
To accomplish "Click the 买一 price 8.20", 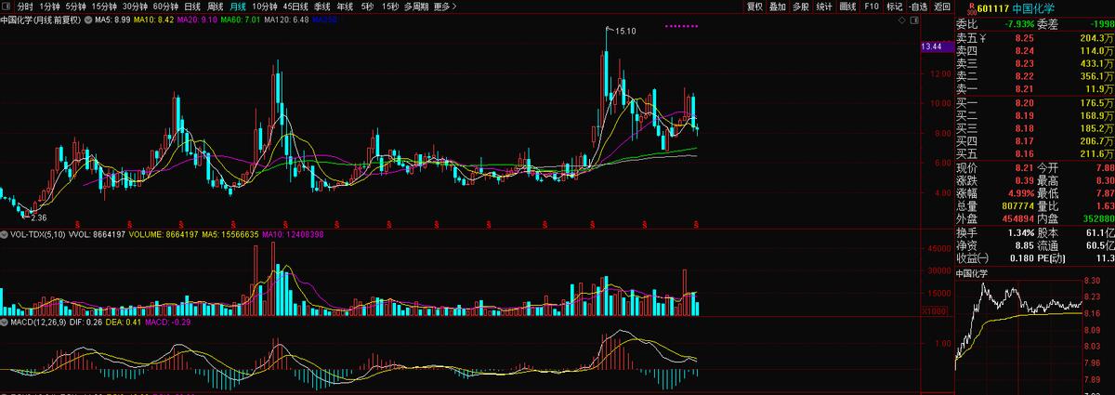I will pyautogui.click(x=1026, y=102).
